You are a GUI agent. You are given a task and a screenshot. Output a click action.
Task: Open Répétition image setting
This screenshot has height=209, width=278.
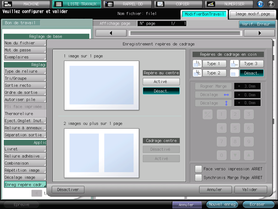tap(25, 170)
